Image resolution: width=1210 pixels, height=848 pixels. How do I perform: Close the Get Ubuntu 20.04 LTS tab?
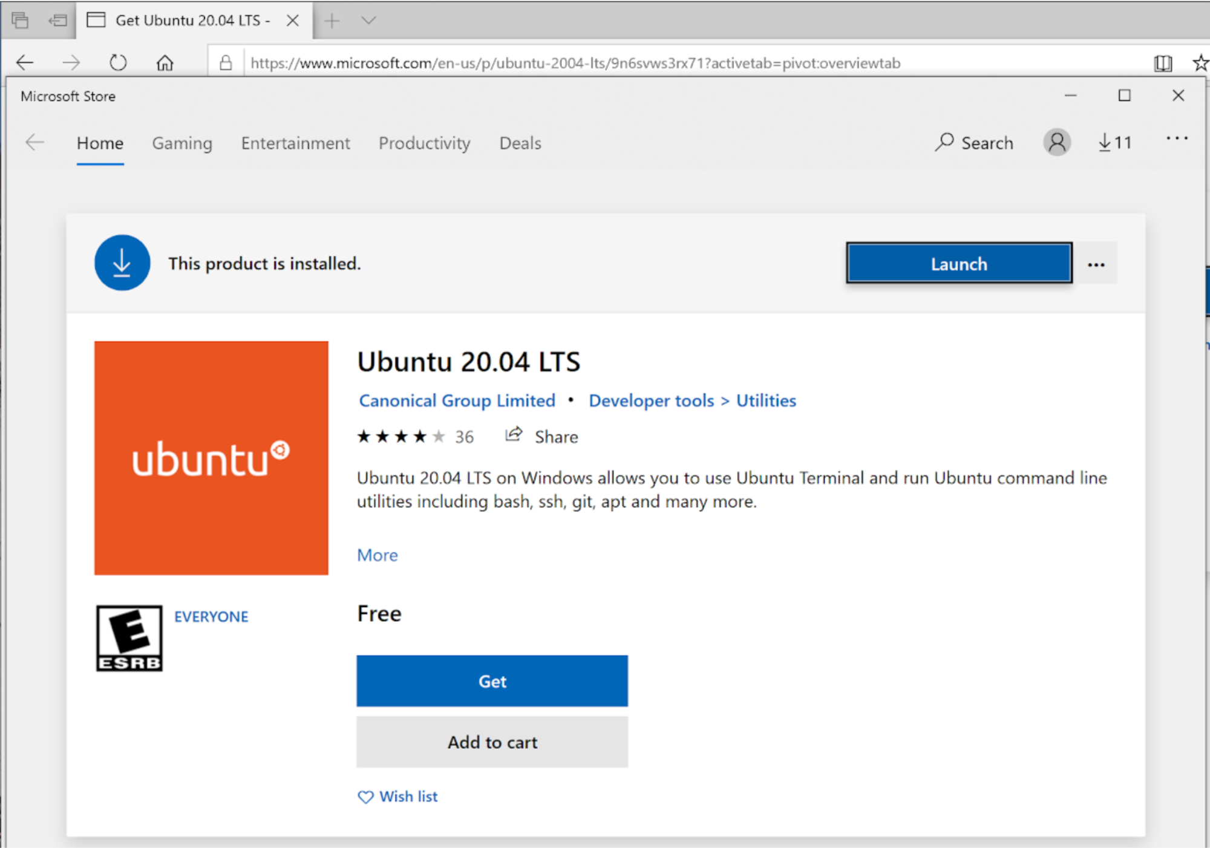coord(293,20)
